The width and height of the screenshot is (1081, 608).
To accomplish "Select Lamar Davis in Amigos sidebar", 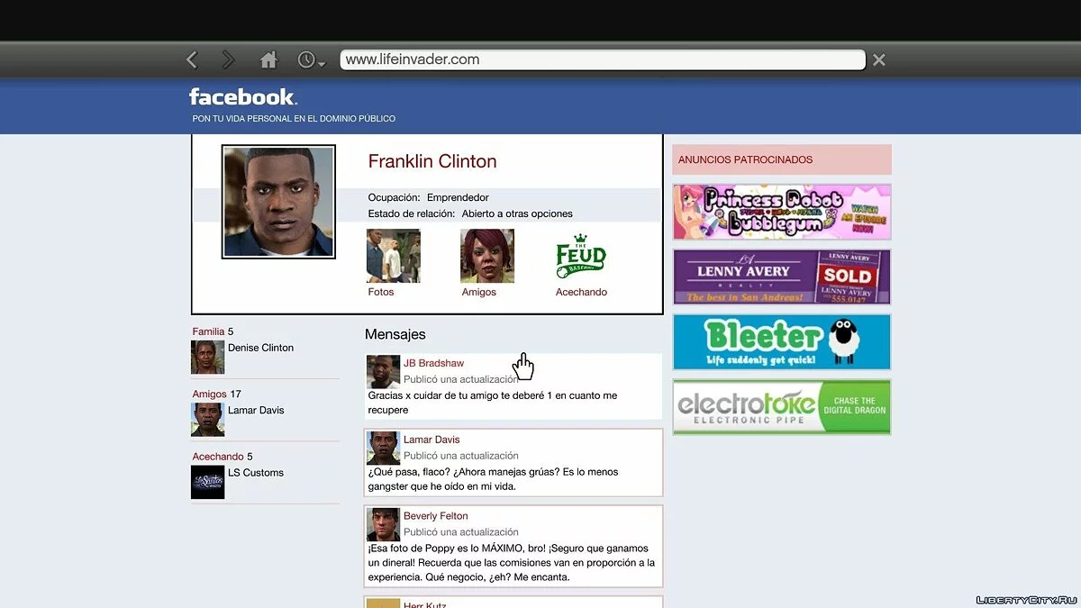I will coord(256,410).
